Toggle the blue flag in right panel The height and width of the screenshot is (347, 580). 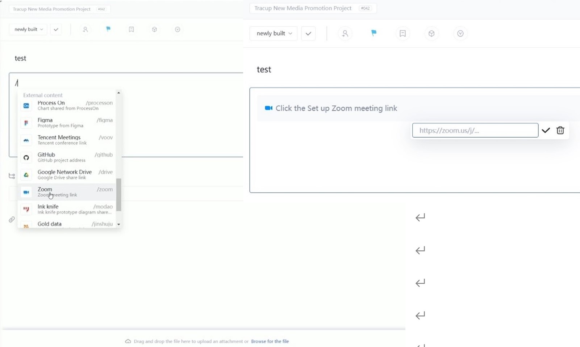(x=374, y=33)
